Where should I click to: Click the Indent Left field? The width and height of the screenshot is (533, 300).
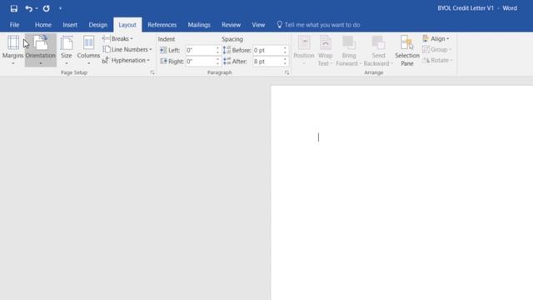[201, 50]
